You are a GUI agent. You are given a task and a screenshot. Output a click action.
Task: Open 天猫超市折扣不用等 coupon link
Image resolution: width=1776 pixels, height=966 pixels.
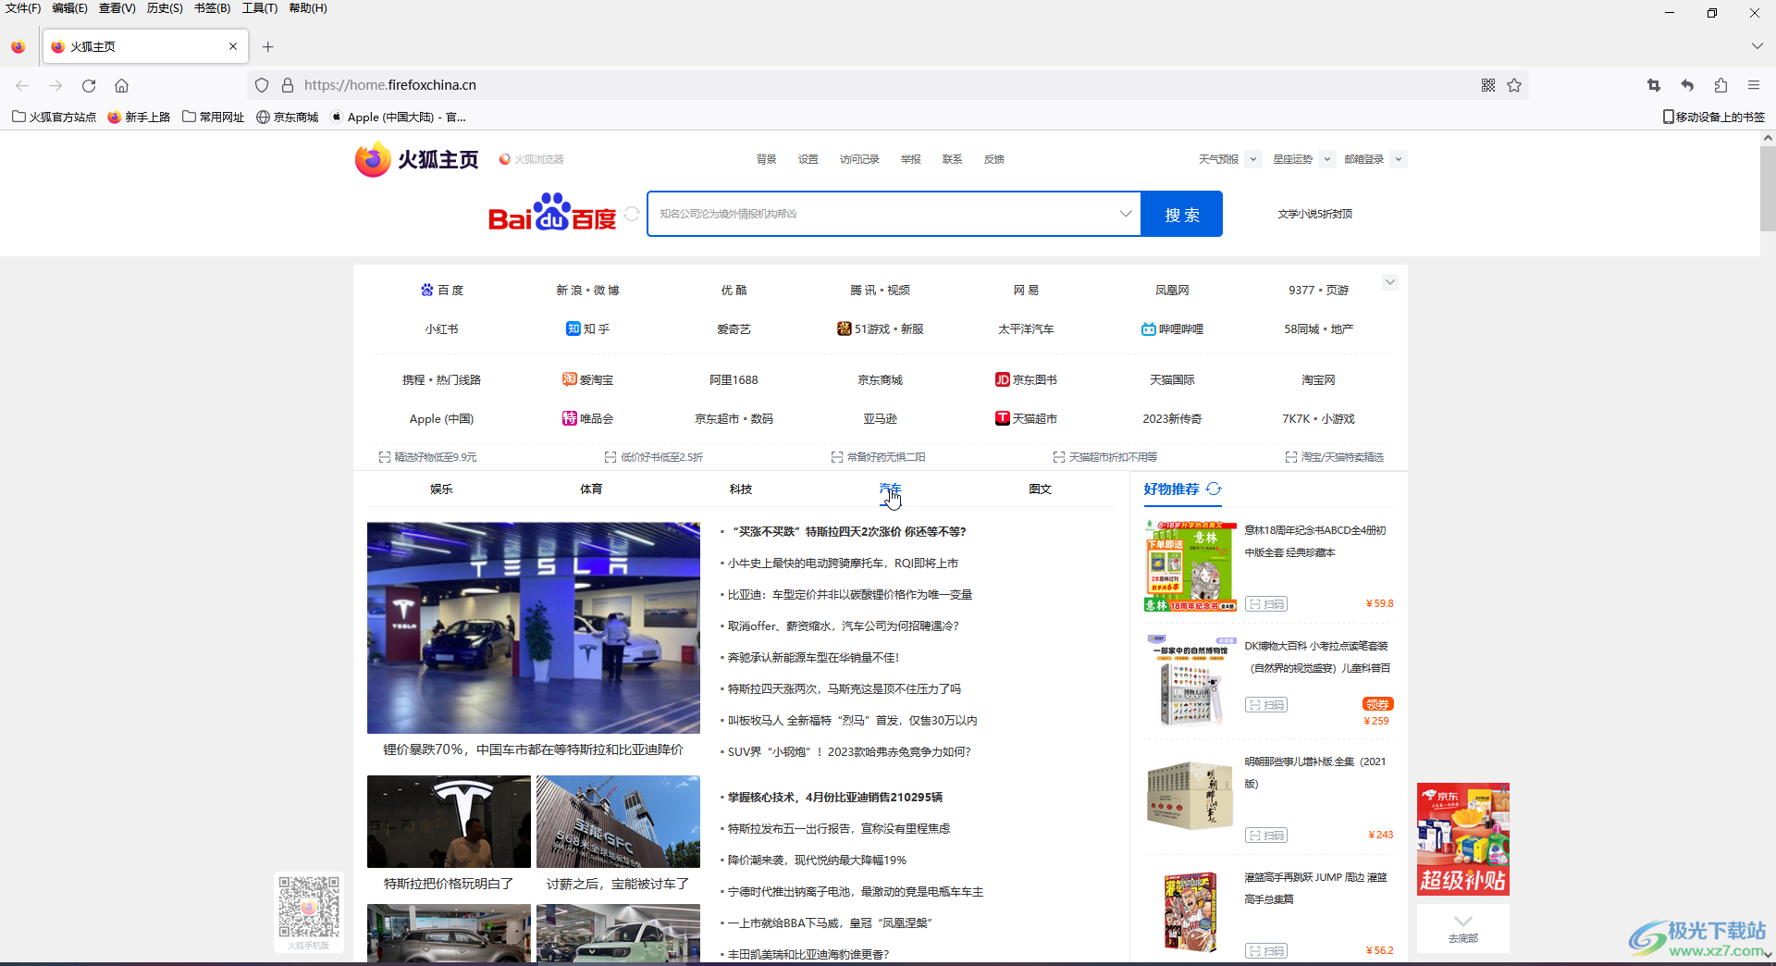coord(1105,457)
